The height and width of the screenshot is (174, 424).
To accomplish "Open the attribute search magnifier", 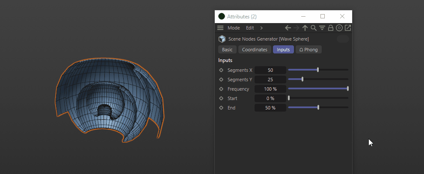I will click(x=314, y=28).
